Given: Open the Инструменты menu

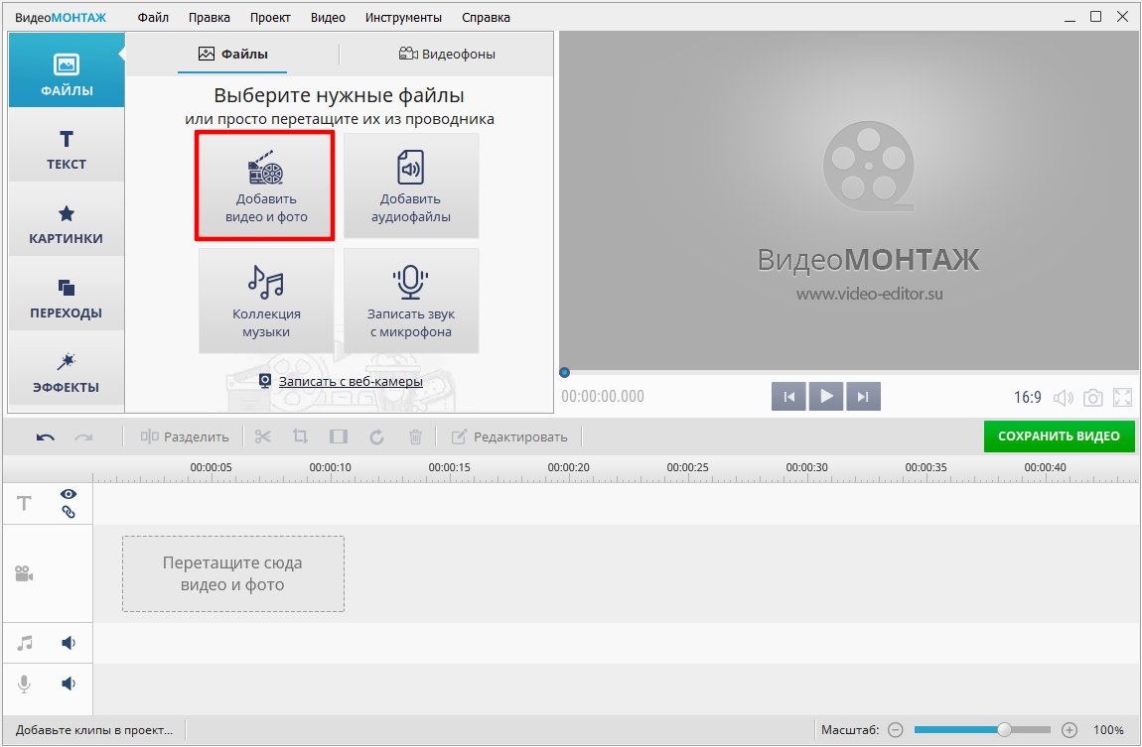Looking at the screenshot, I should tap(403, 17).
